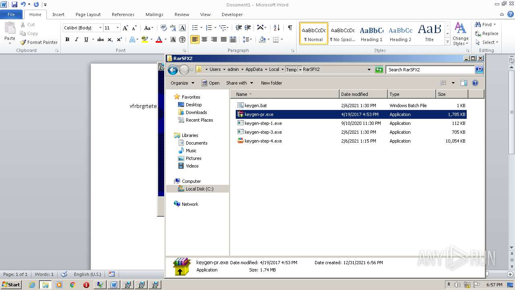Open Change Case dropdown
This screenshot has width=515, height=290.
[148, 28]
